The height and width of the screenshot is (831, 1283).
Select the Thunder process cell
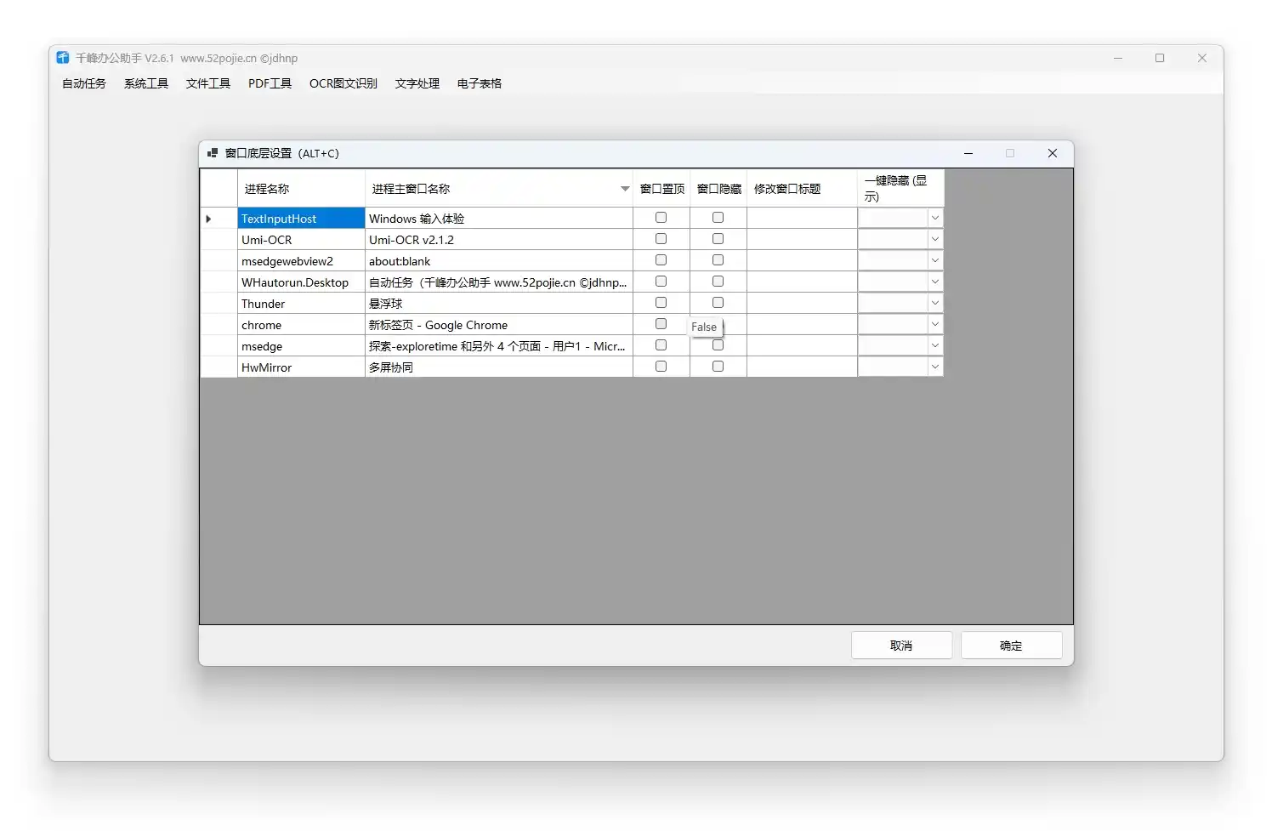tap(301, 304)
